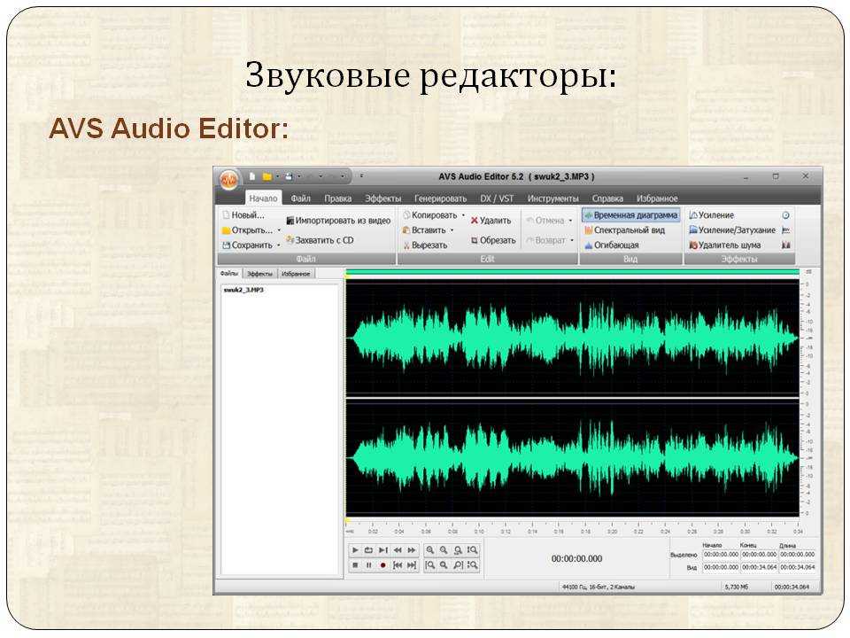Click the yellow folder open icon in the title bar
This screenshot has height=638, width=850.
[x=267, y=176]
